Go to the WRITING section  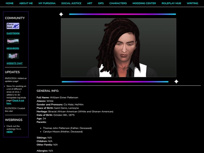pos(192,3)
